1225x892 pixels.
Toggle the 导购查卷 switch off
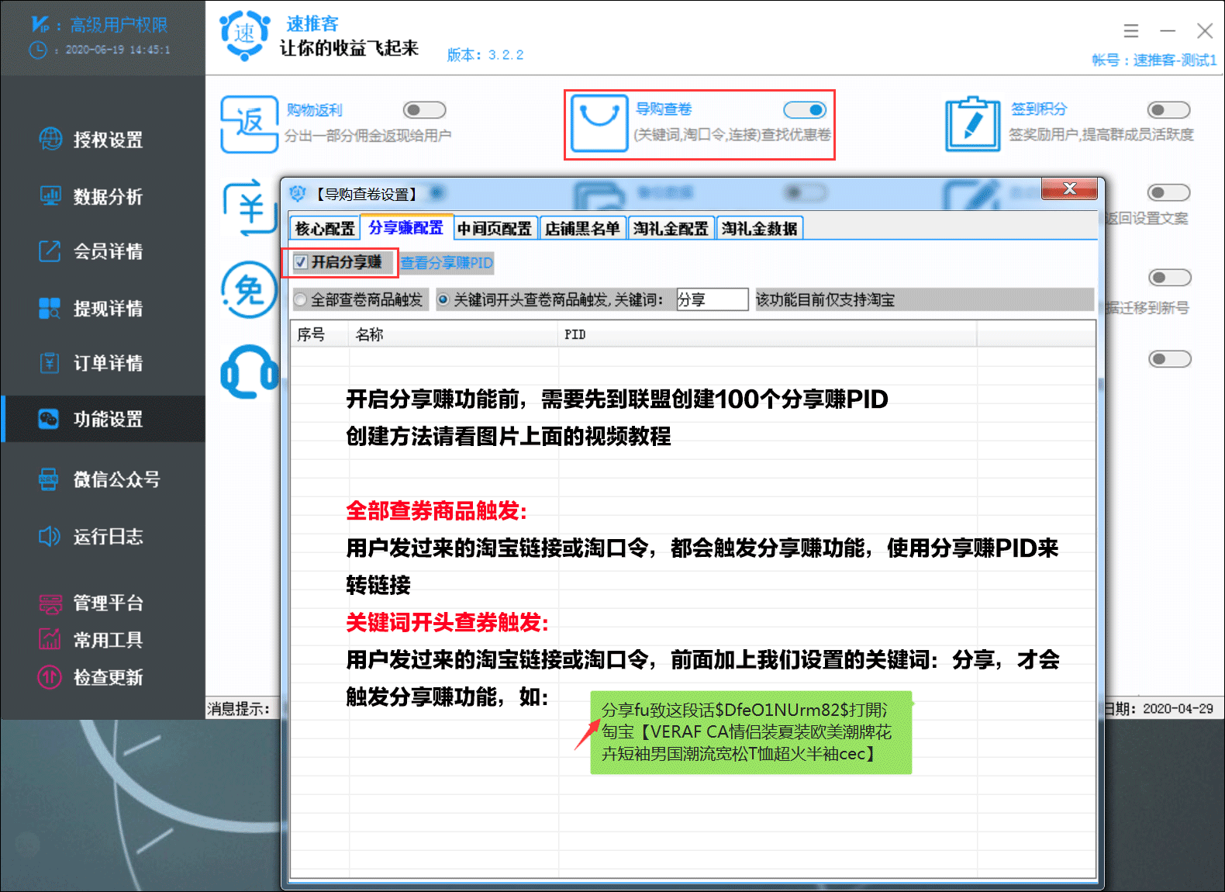805,110
